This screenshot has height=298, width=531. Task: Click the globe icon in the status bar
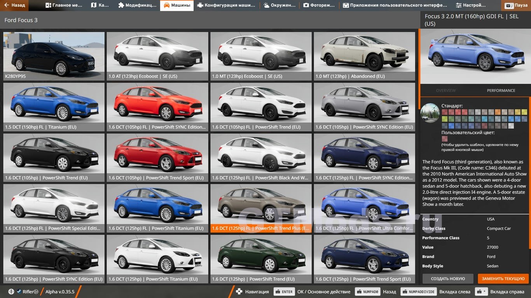[11, 292]
